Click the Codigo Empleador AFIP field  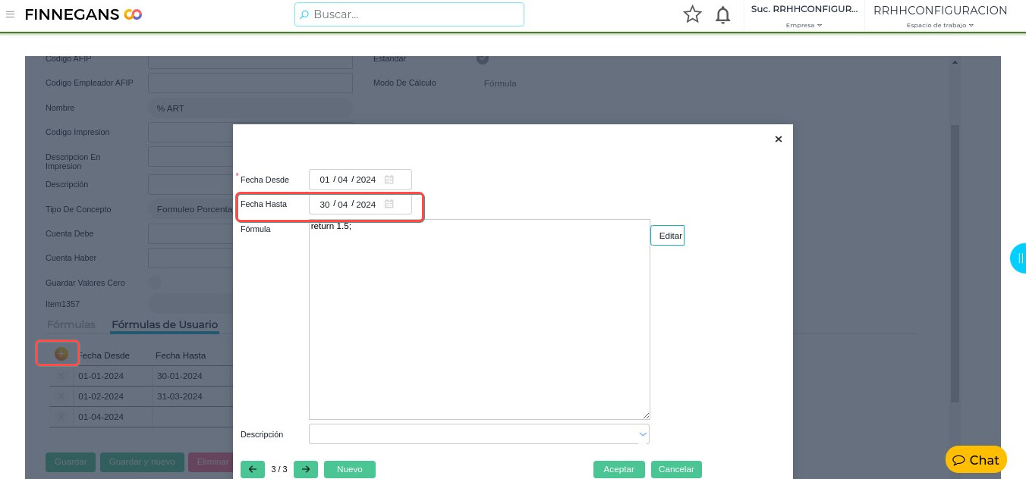pyautogui.click(x=250, y=83)
